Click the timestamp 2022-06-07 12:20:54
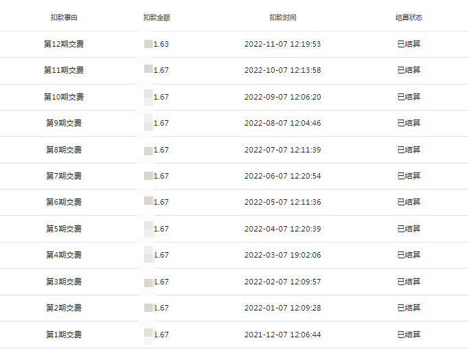This screenshot has height=349, width=469. [283, 176]
